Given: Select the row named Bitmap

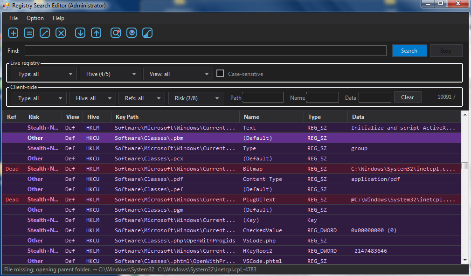Looking at the screenshot, I should tap(232, 169).
